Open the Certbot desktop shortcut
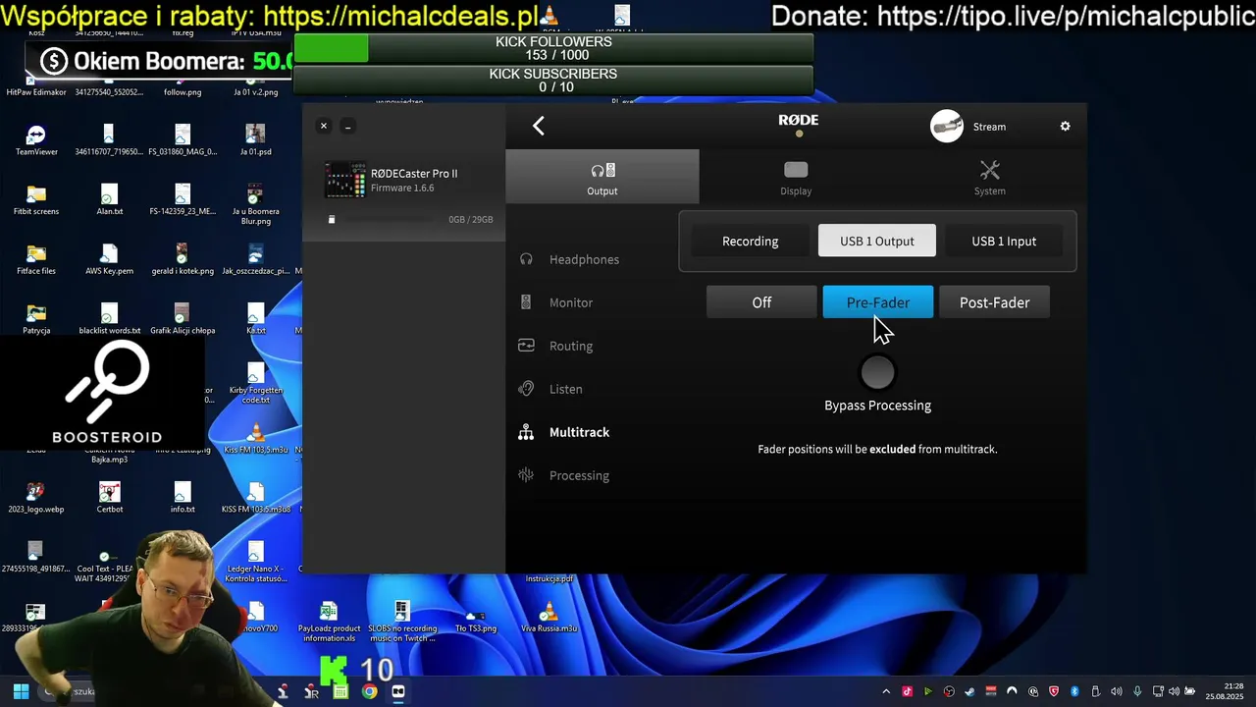The image size is (1256, 707). [109, 498]
